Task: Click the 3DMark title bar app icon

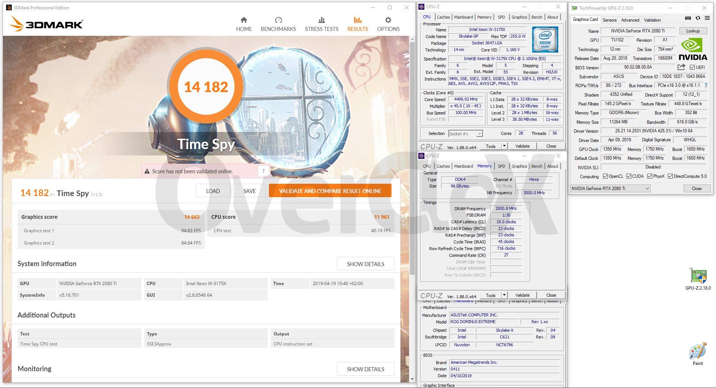Action: pos(9,7)
